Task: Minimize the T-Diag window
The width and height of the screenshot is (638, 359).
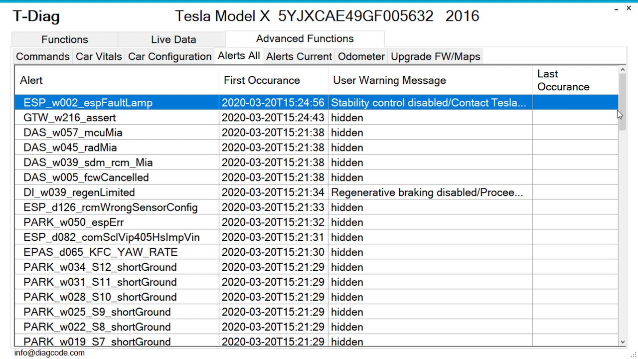Action: (x=614, y=8)
